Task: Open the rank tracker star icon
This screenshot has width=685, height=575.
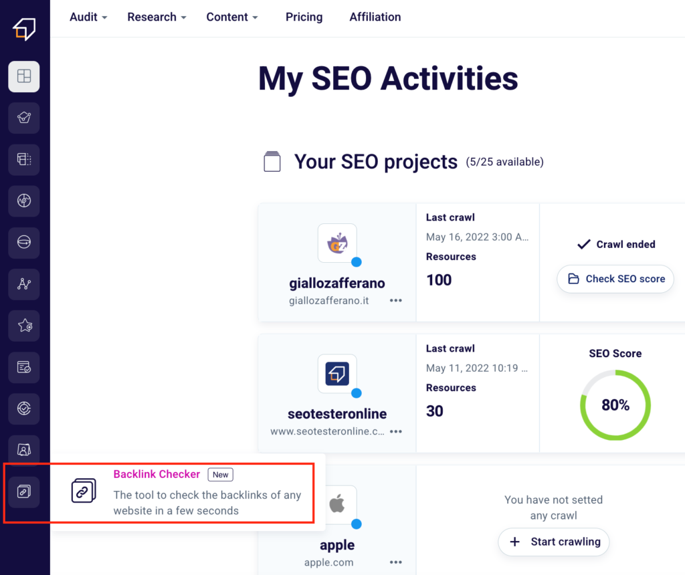Action: coord(24,326)
